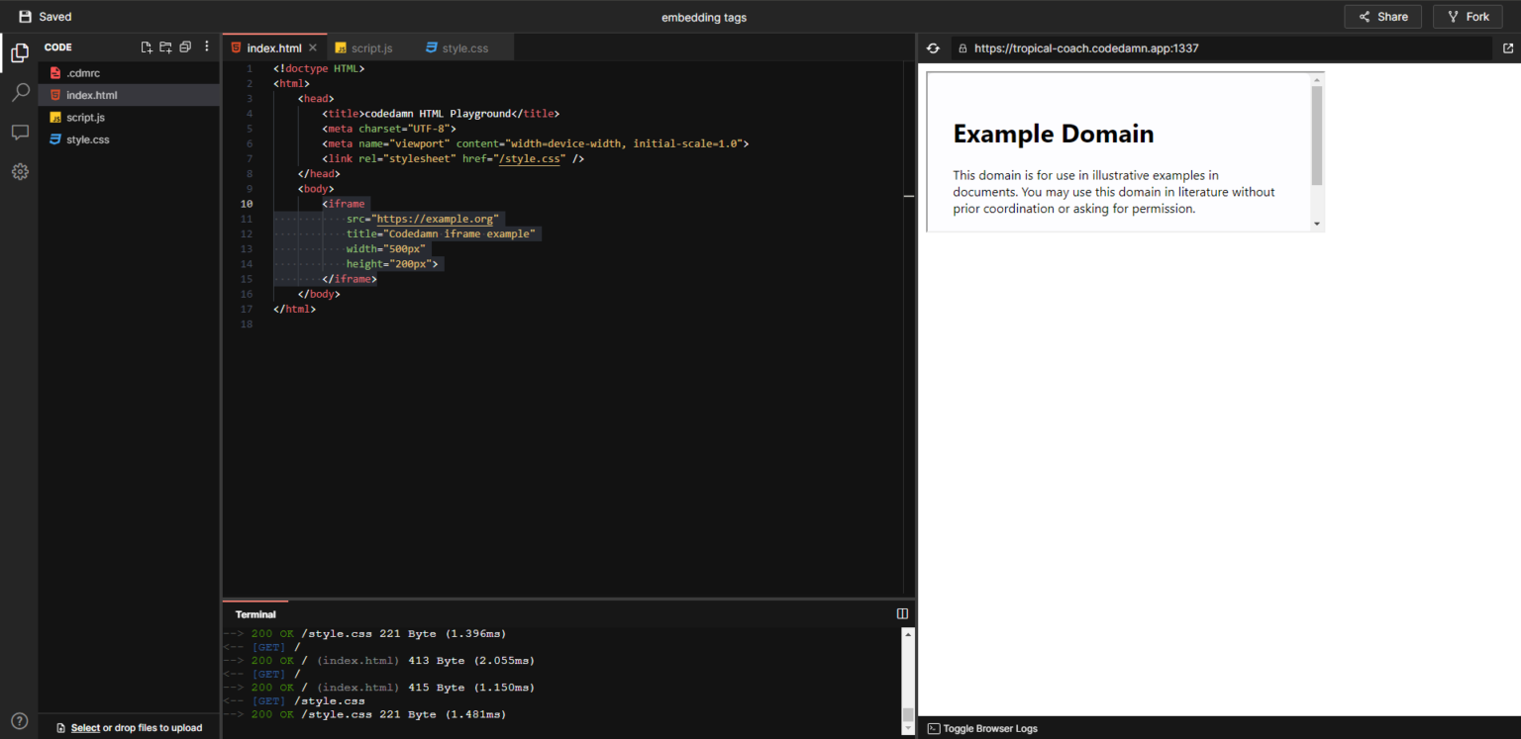Switch to the style.css tab

coord(462,46)
